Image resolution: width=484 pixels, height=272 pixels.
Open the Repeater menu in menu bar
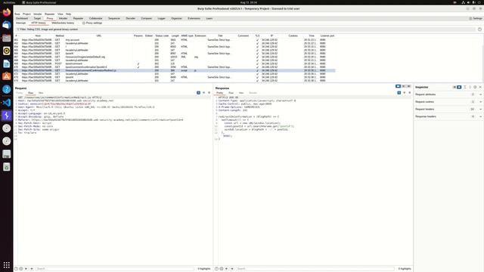tap(49, 14)
